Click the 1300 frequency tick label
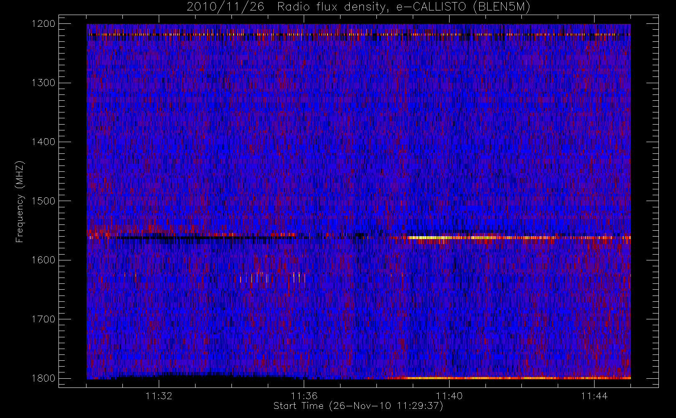Viewport: 676px width, 418px height. 43,83
